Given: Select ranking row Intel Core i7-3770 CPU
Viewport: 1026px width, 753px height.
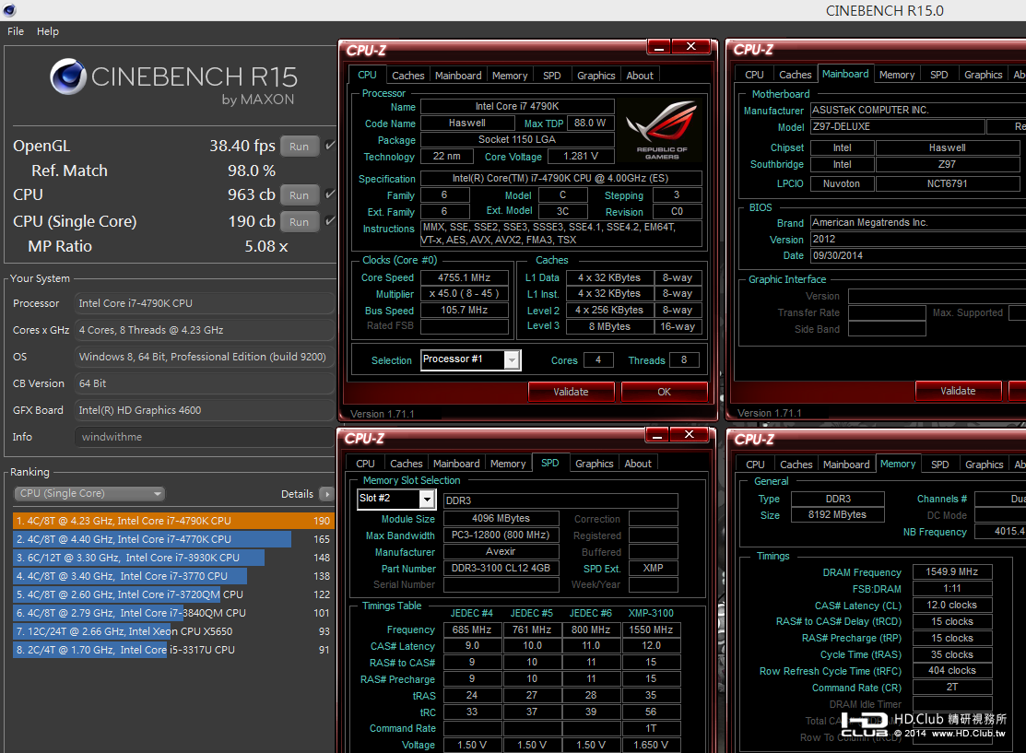Looking at the screenshot, I should (x=173, y=576).
